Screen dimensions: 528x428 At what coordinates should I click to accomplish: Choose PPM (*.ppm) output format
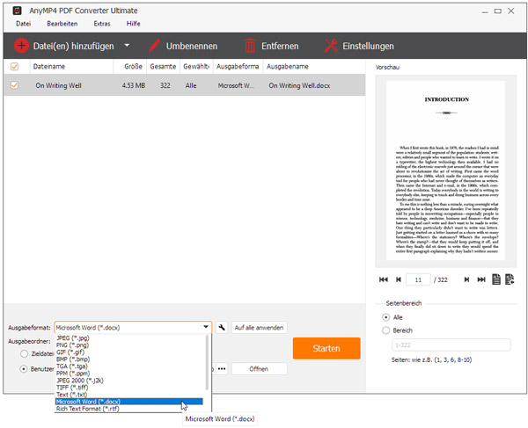(73, 374)
